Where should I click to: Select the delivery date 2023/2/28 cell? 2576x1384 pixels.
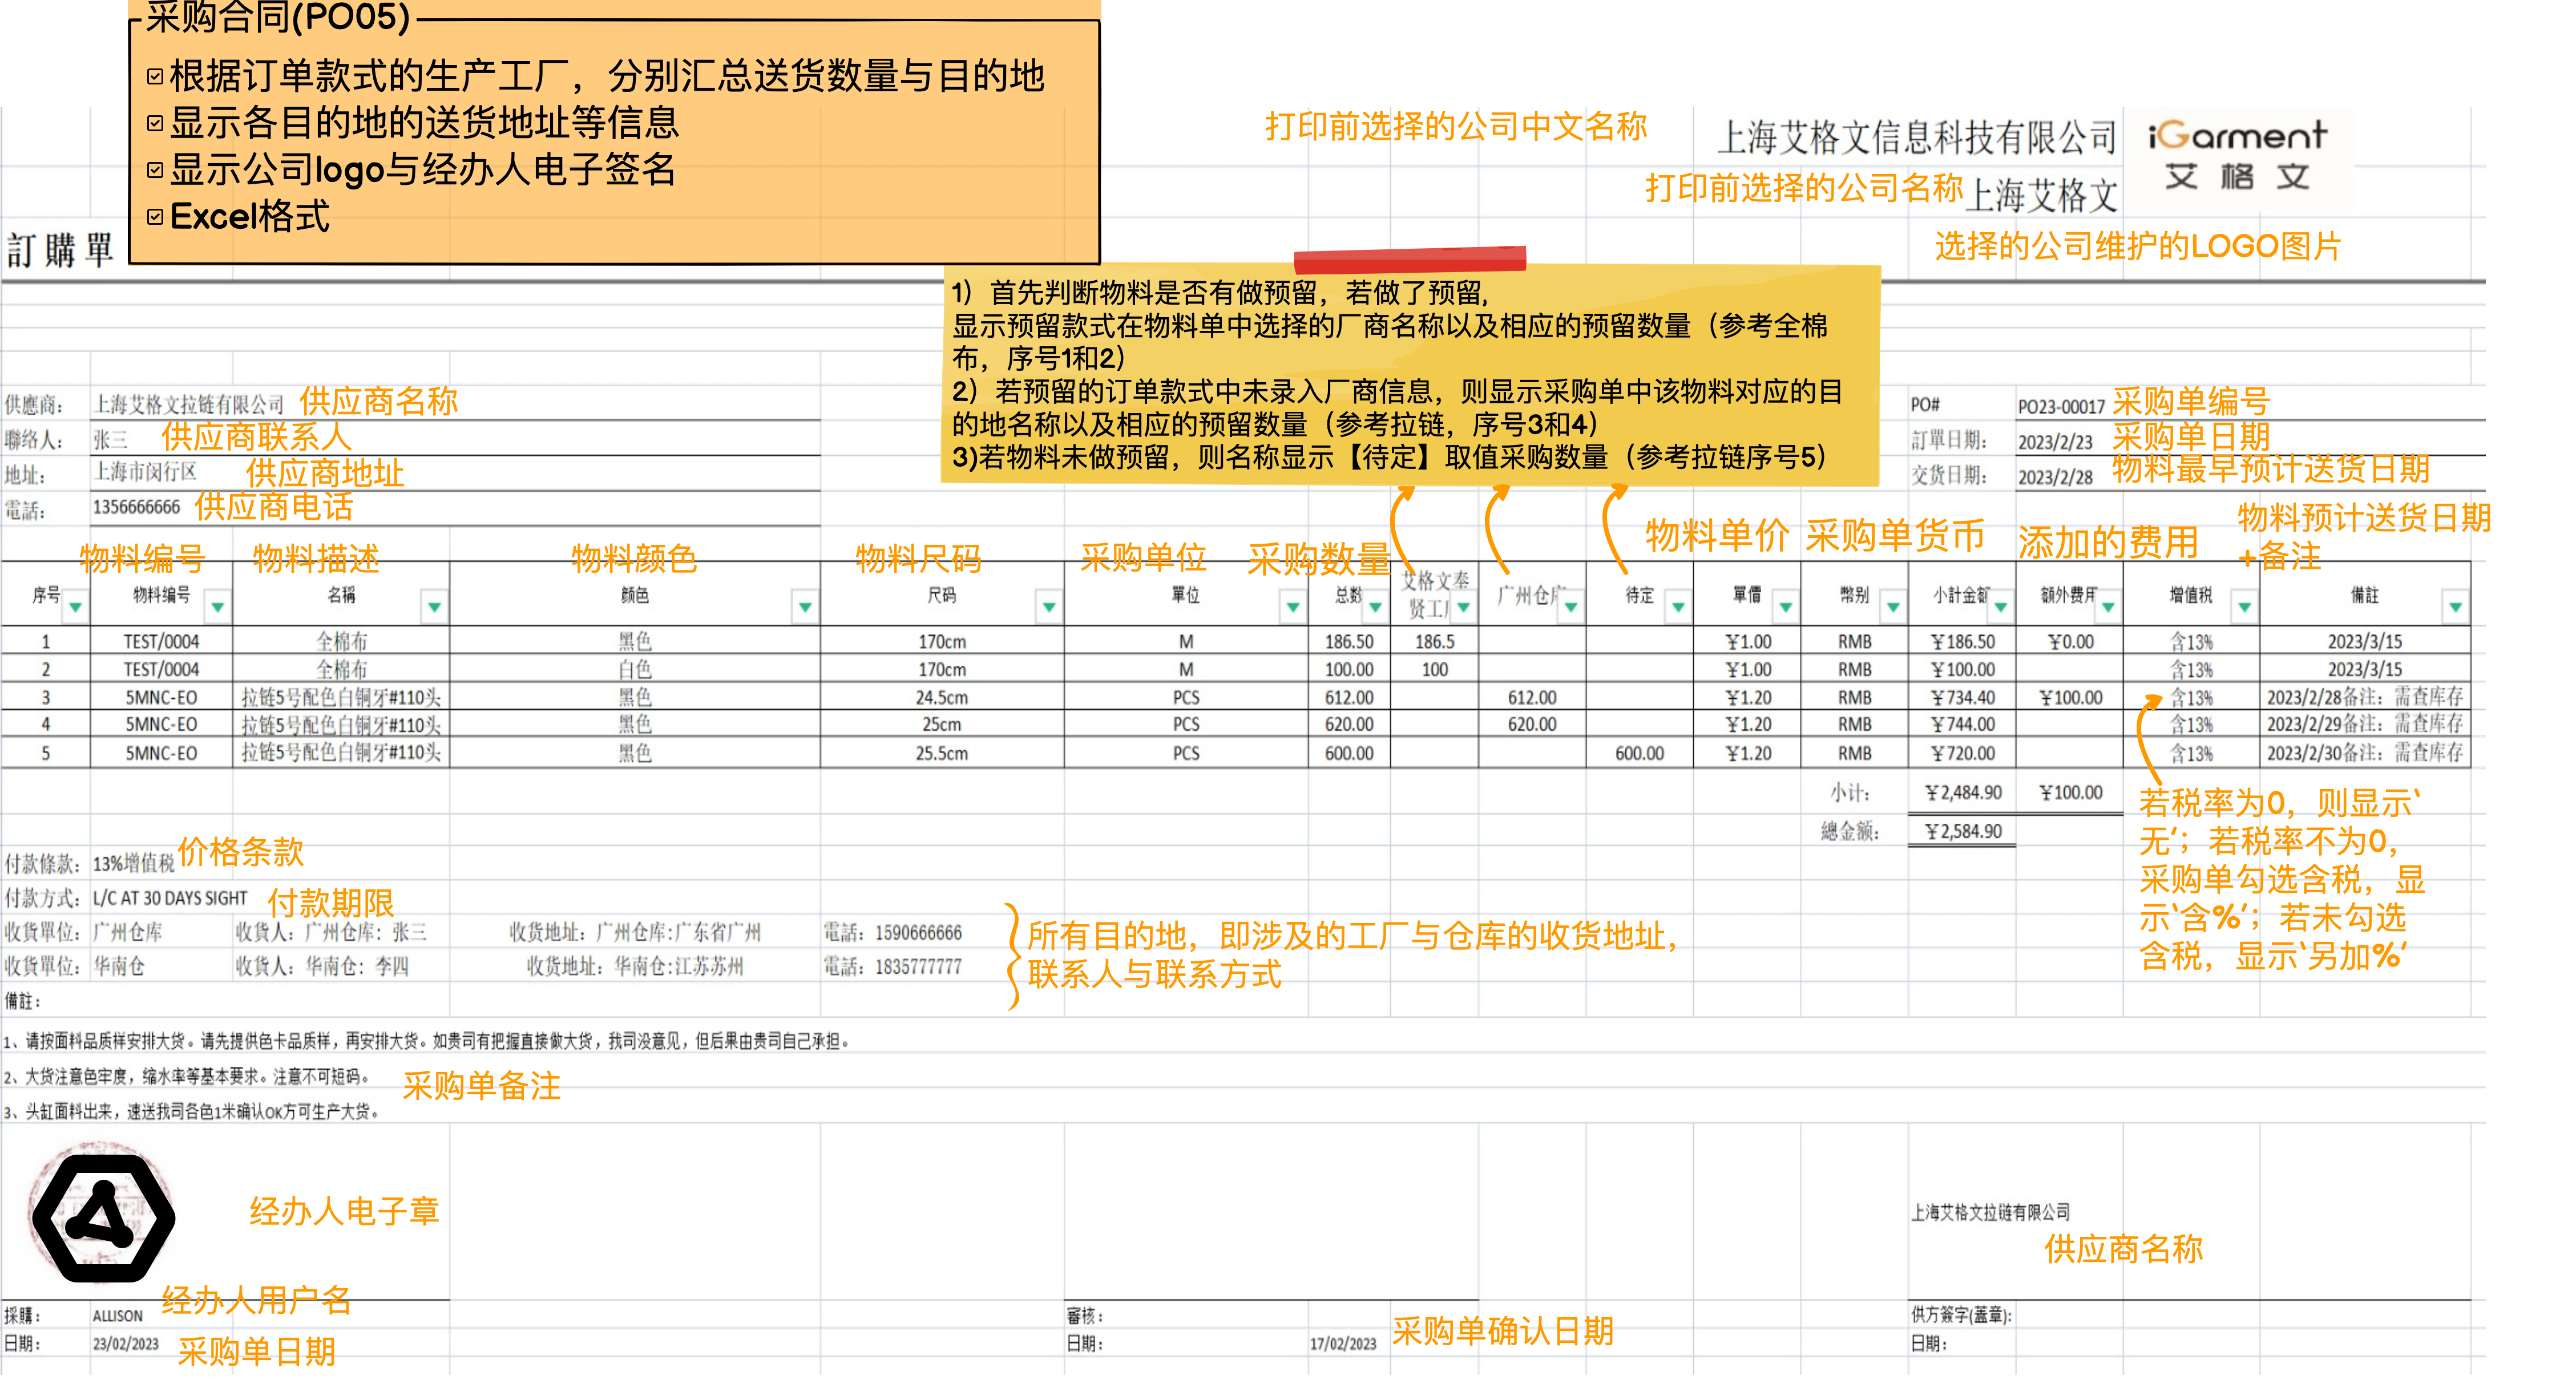click(x=2055, y=477)
